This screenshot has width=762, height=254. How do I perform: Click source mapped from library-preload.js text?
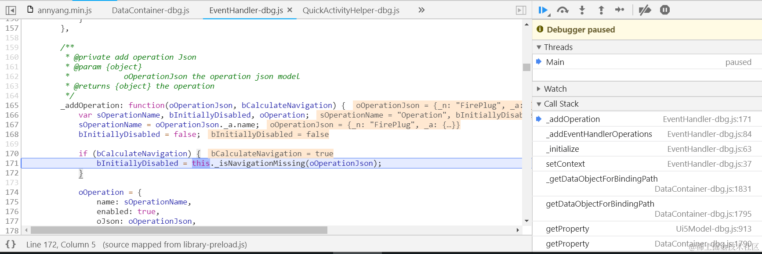tap(175, 244)
